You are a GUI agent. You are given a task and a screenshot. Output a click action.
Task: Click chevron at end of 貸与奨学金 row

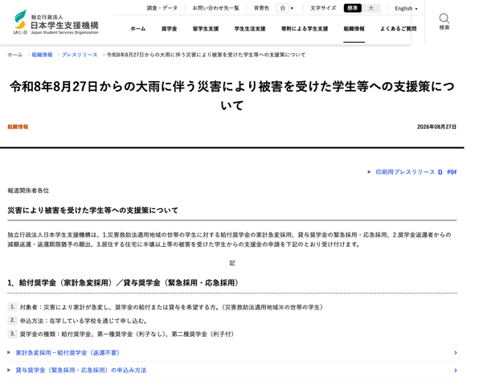(455, 371)
